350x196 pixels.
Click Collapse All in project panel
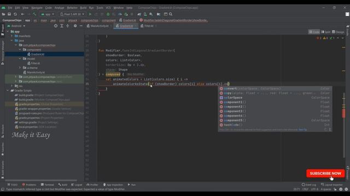pos(68,26)
